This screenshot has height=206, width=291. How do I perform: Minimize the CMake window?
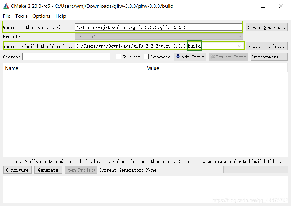pyautogui.click(x=245, y=6)
